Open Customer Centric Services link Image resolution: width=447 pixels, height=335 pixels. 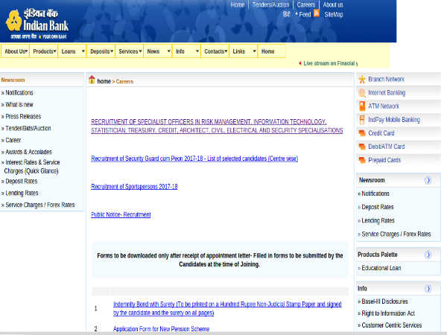click(392, 325)
